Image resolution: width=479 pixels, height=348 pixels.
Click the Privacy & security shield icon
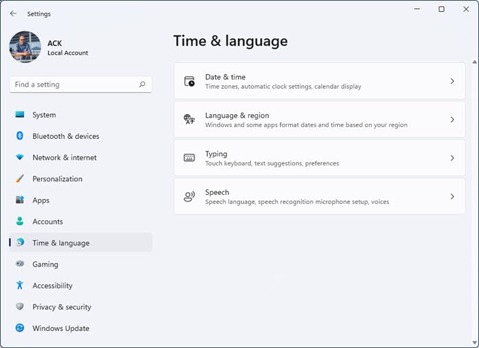tap(20, 307)
